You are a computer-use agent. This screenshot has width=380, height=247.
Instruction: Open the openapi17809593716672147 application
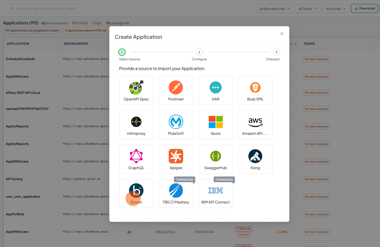[27, 109]
